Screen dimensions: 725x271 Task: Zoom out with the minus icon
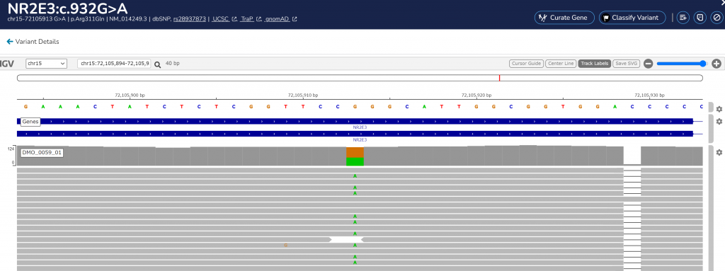649,64
